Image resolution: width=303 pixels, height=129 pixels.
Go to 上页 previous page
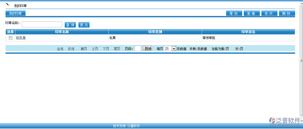click(x=95, y=49)
